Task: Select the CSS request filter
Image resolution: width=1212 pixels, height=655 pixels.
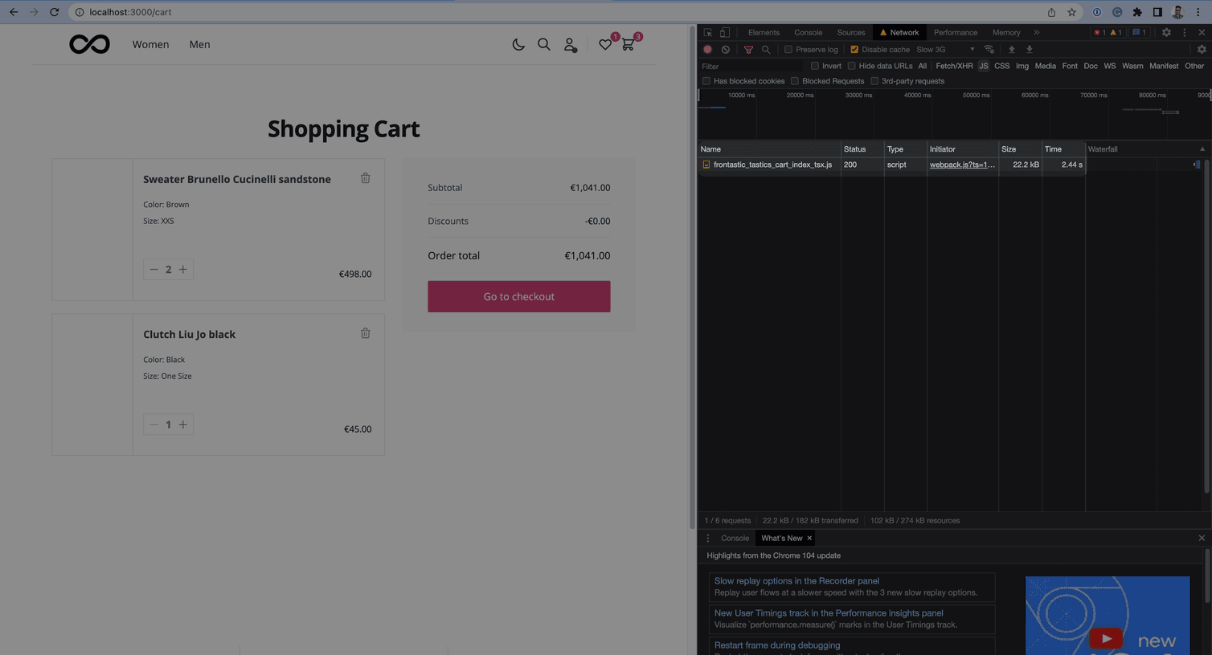Action: [x=1001, y=66]
